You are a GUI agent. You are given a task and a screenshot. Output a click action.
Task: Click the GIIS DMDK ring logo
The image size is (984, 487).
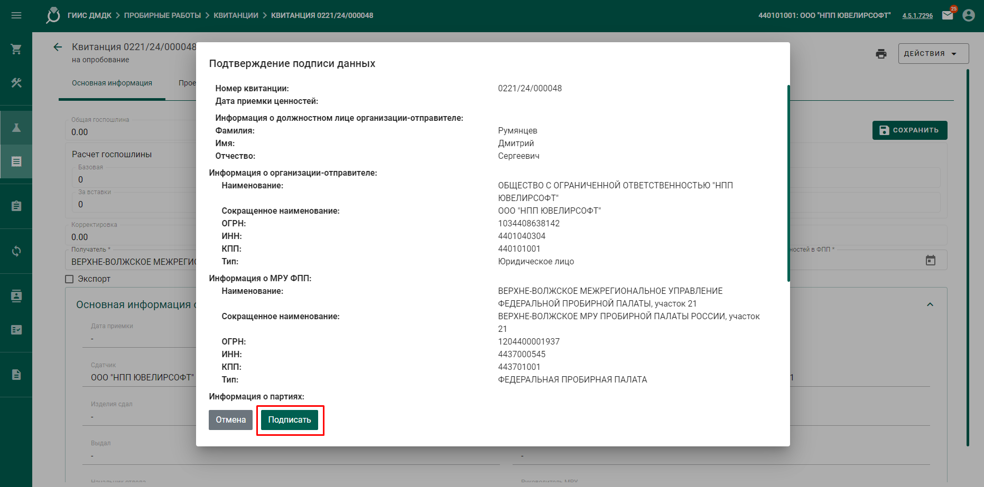[53, 15]
